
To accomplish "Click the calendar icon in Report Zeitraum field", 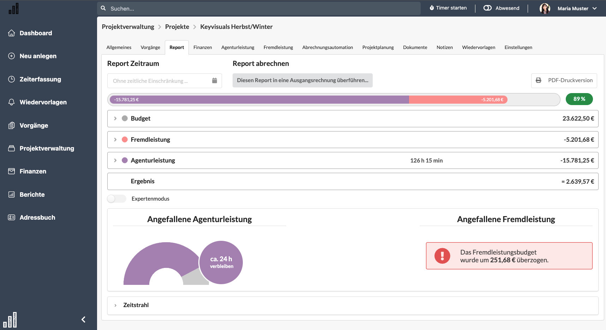I will coord(214,81).
